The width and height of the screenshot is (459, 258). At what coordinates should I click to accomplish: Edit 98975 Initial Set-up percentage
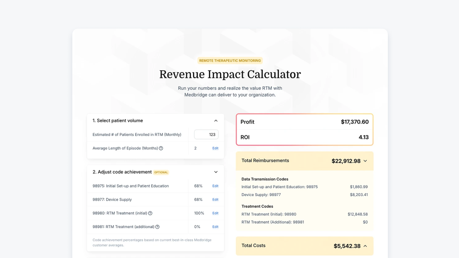click(x=215, y=186)
